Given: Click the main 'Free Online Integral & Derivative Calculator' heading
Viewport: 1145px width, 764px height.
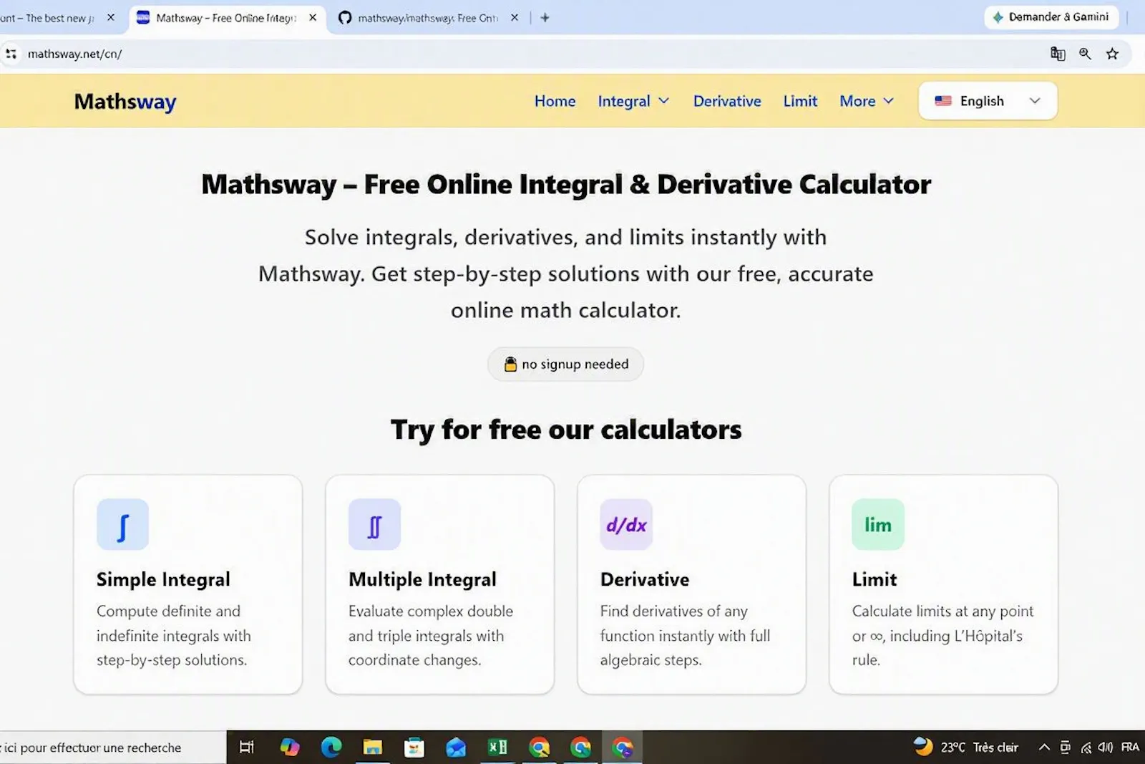Looking at the screenshot, I should [x=566, y=185].
